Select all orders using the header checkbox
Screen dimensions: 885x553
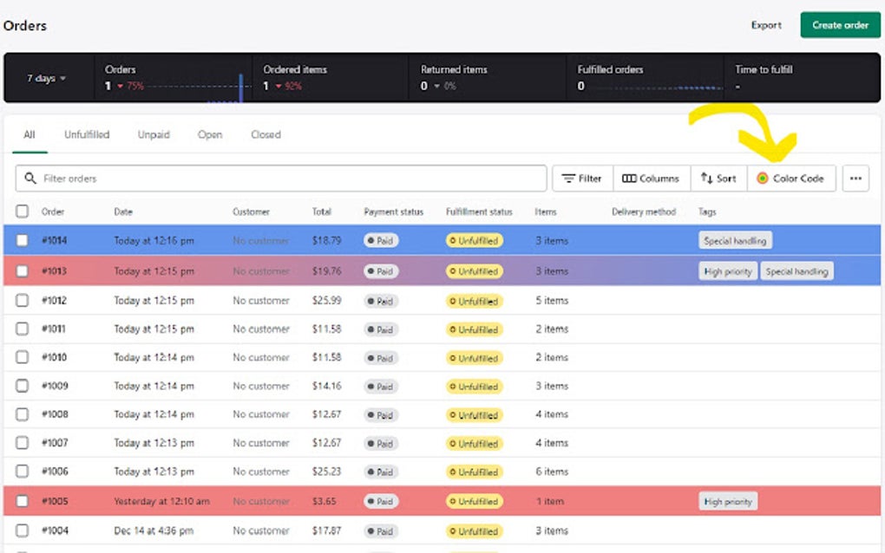pos(23,211)
